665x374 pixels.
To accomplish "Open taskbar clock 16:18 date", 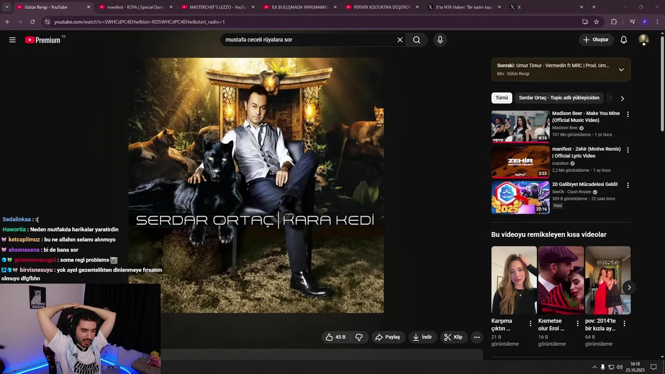I will click(x=635, y=367).
